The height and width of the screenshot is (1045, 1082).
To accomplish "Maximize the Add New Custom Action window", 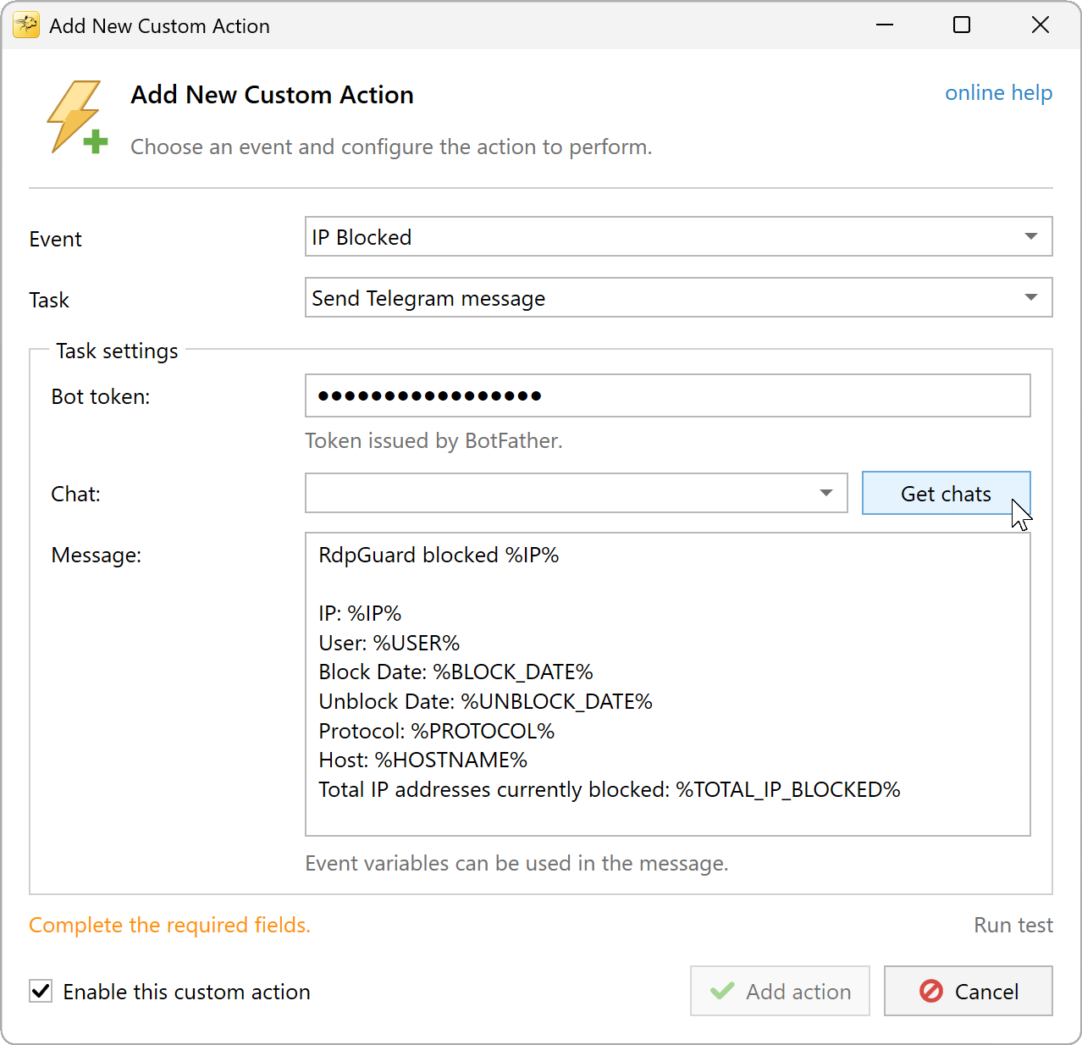I will 962,25.
